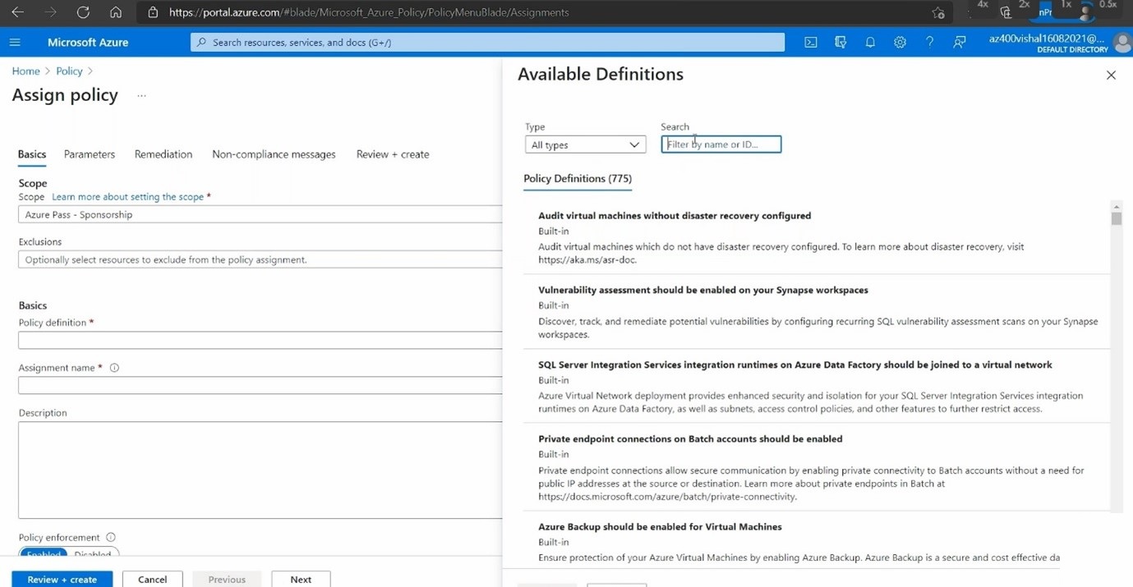This screenshot has height=587, width=1133.
Task: Open the Help question mark icon
Action: (x=929, y=42)
